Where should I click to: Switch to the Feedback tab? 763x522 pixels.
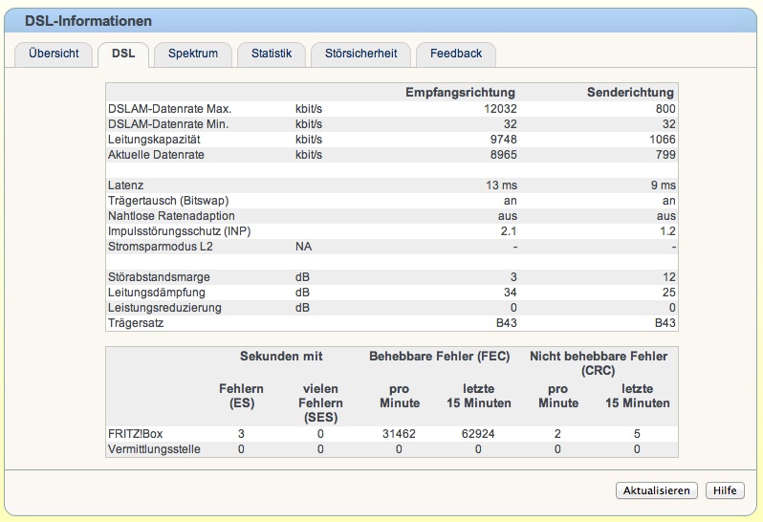[x=456, y=54]
